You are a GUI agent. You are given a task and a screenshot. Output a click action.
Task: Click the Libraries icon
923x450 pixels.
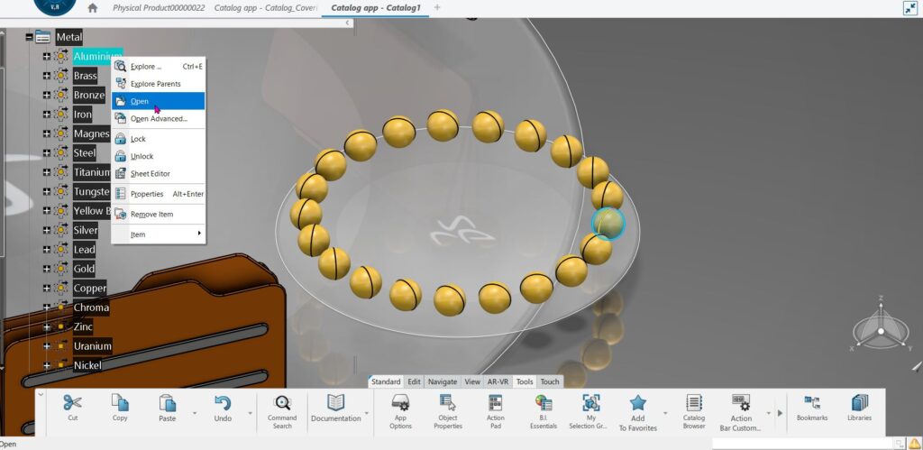point(860,403)
